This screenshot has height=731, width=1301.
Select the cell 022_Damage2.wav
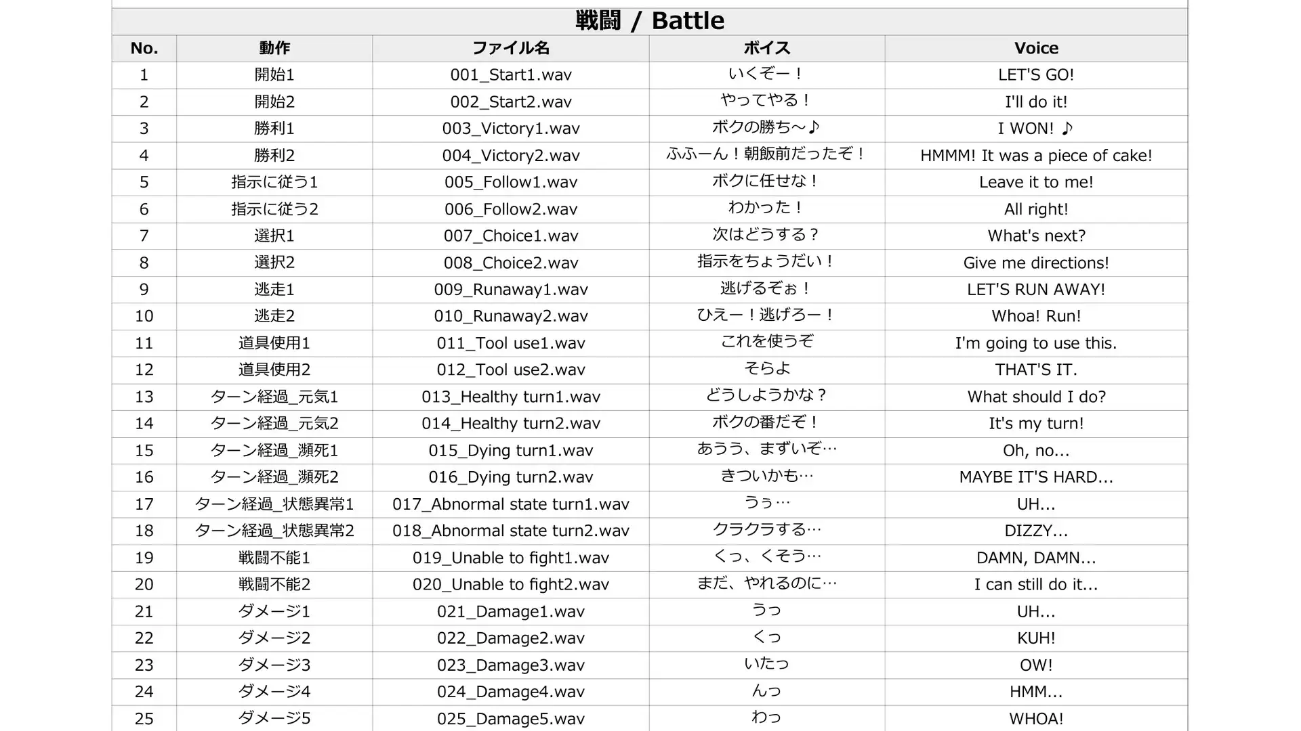tap(511, 638)
